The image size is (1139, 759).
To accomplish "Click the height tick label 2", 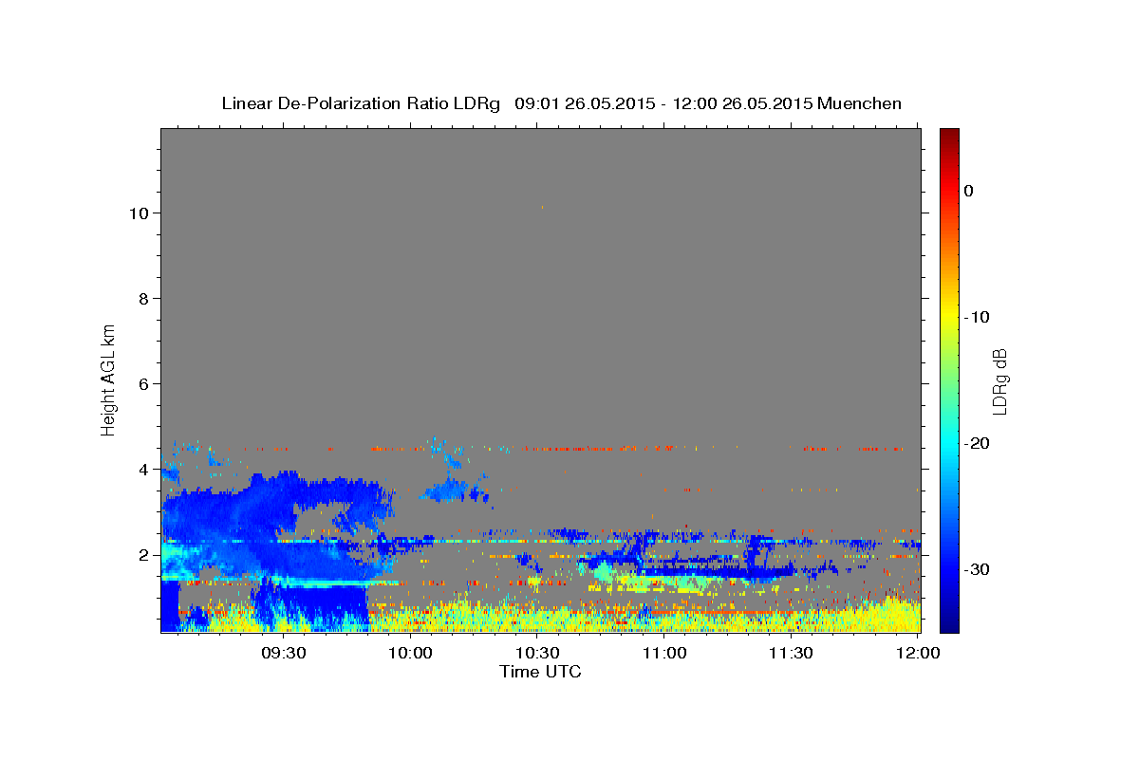I will (x=142, y=554).
